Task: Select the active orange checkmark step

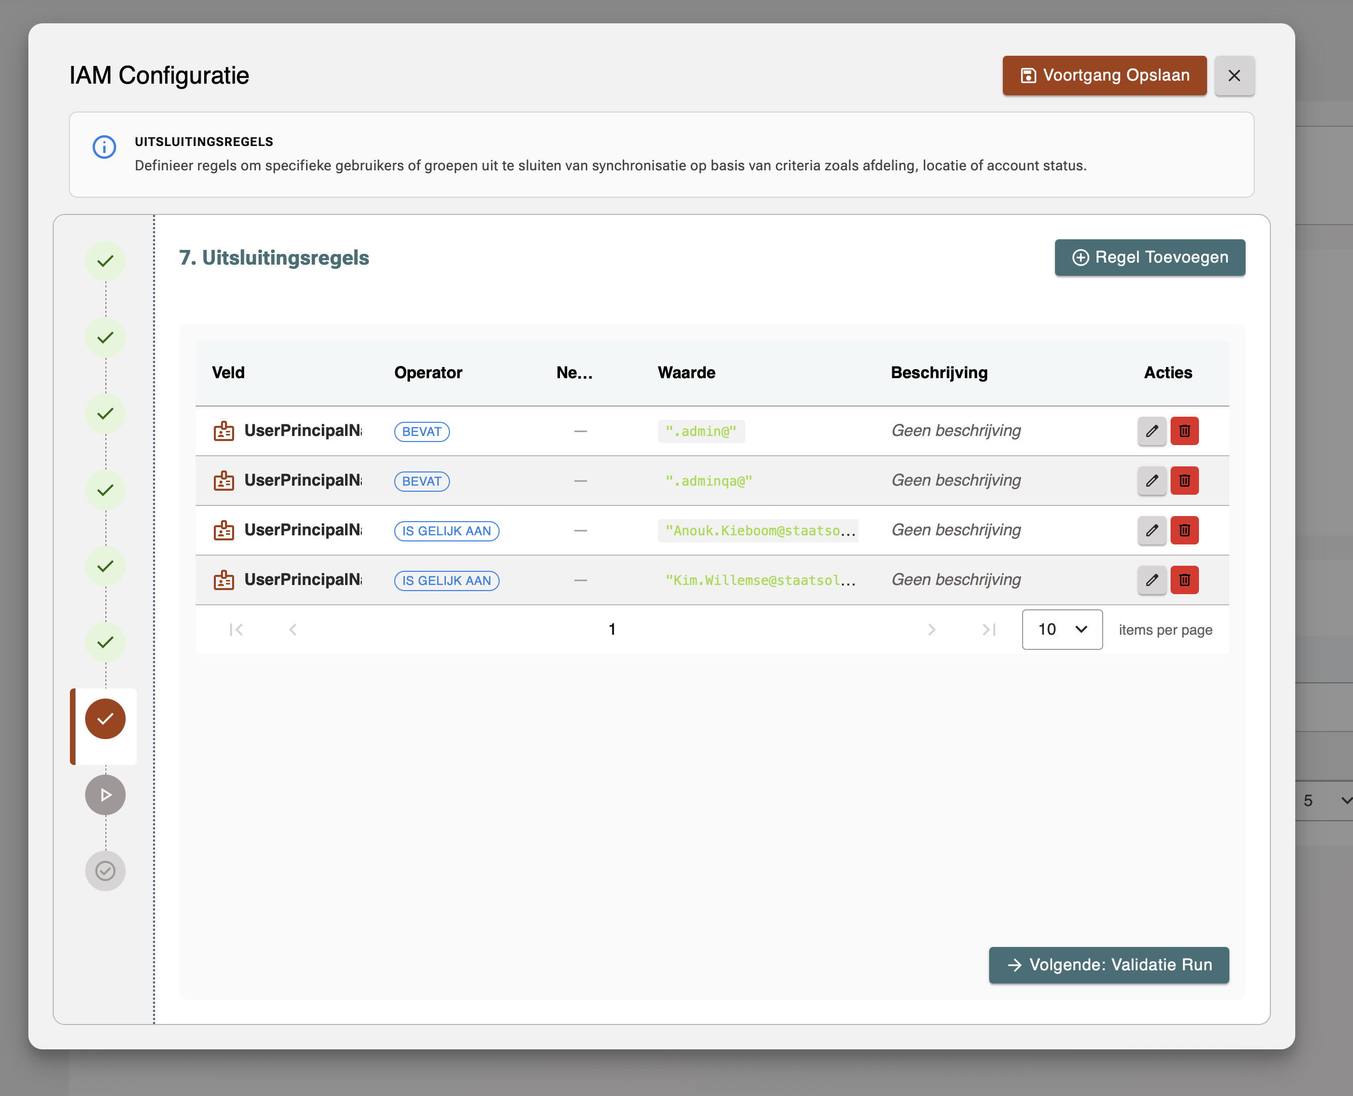Action: [105, 719]
